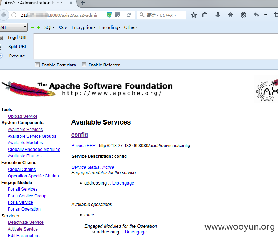The width and height of the screenshot is (278, 237).
Task: Select 'Service Description : config' text
Action: coord(99,156)
